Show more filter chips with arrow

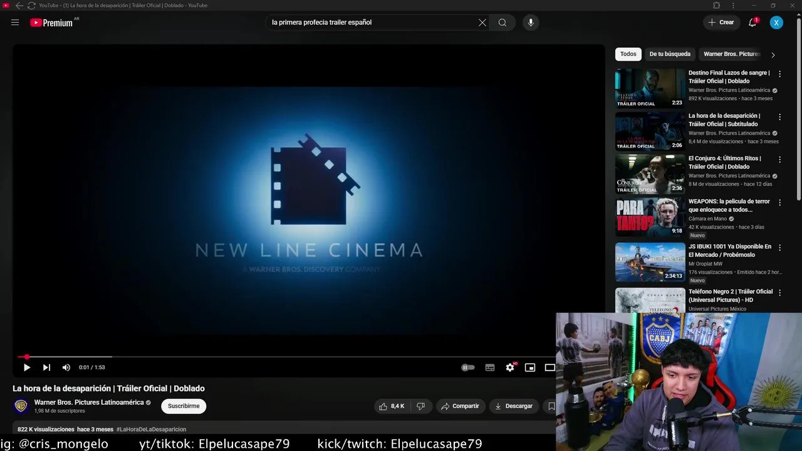[x=773, y=54]
